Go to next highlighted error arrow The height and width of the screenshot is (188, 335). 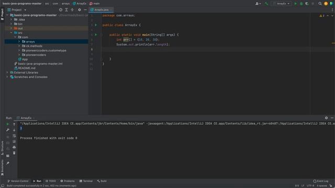[332, 16]
